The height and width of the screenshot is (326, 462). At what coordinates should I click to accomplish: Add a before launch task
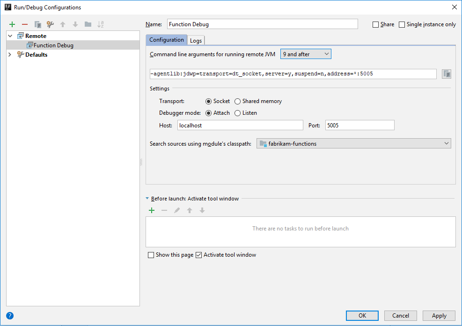152,210
